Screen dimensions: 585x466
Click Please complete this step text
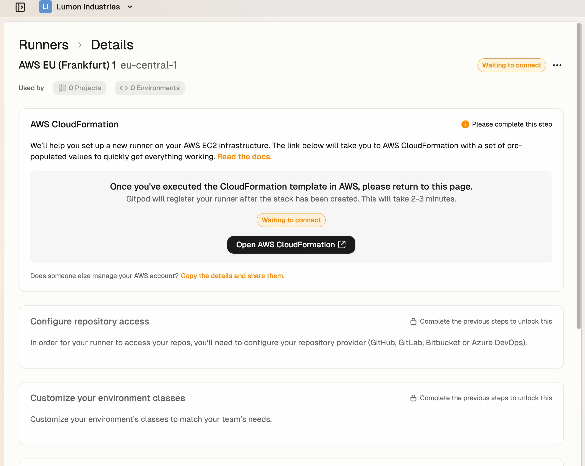point(512,124)
